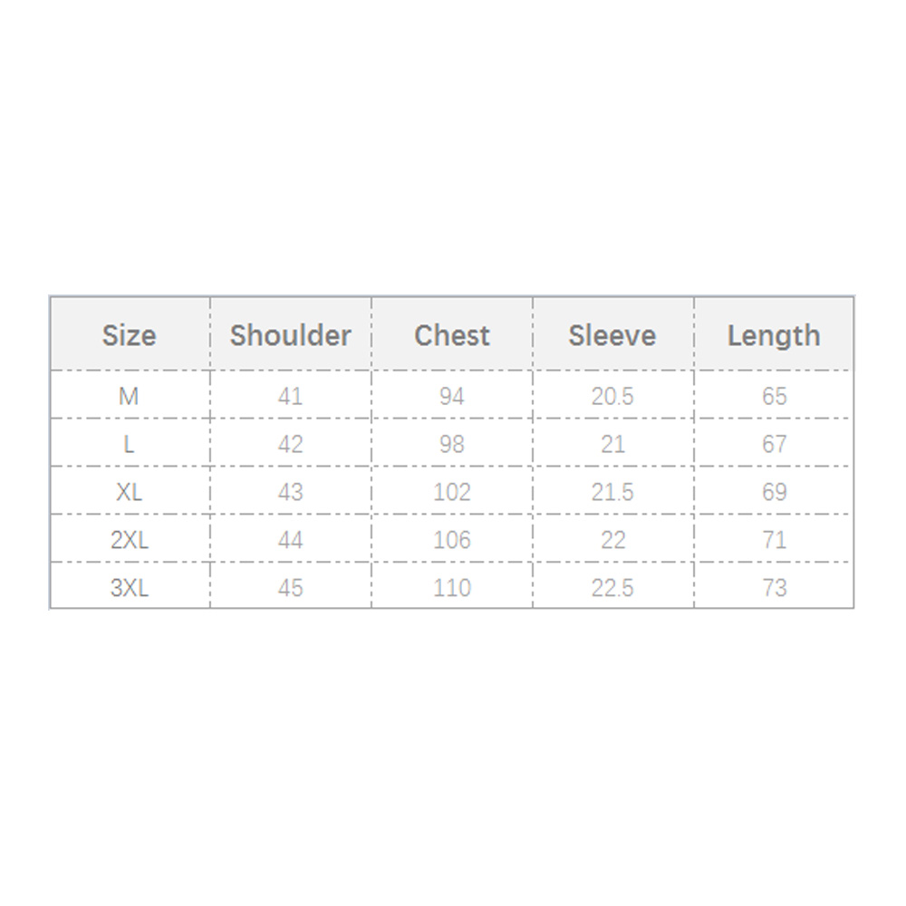Click shoulder value 44
Screen dimensions: 906x906
290,540
